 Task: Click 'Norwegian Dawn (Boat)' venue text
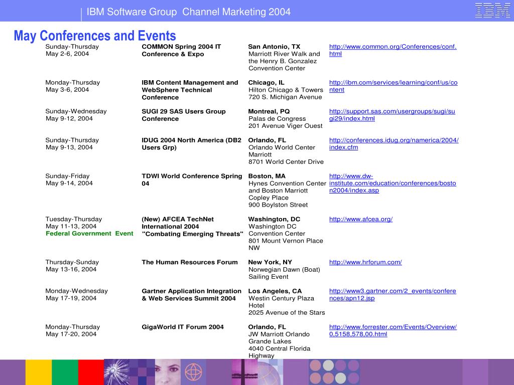(x=284, y=269)
